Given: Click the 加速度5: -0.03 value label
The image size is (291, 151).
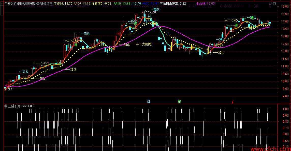Looking at the screenshot, I should (x=101, y=4).
